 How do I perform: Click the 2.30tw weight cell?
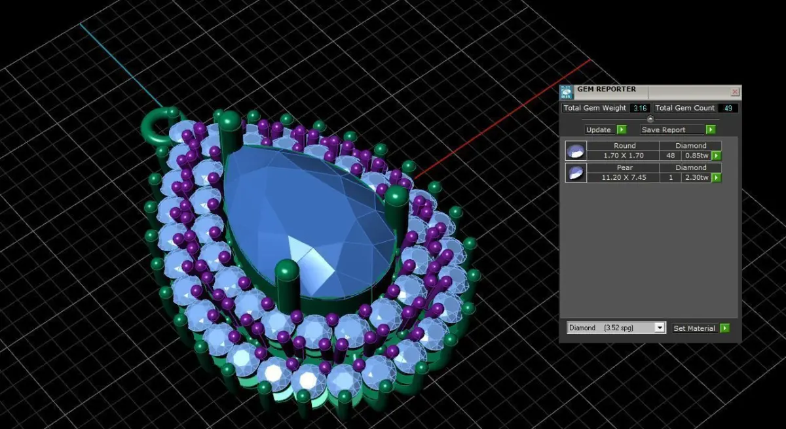[696, 177]
